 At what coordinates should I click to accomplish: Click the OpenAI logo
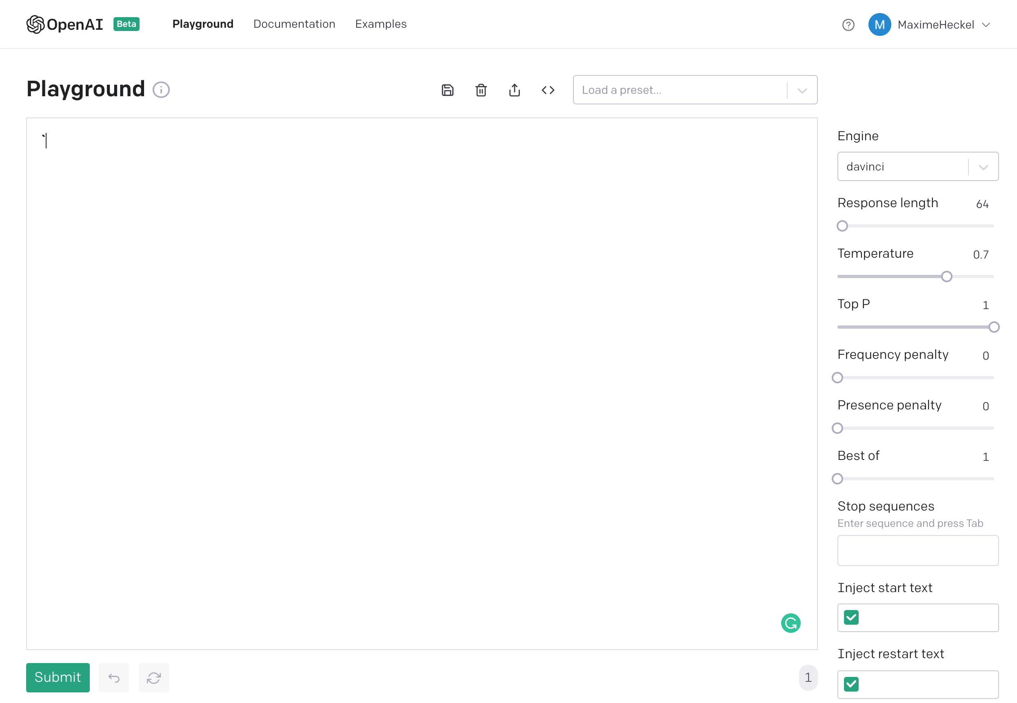(x=64, y=24)
